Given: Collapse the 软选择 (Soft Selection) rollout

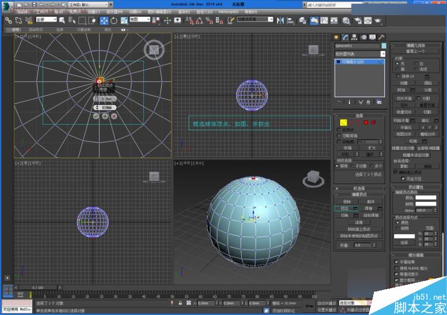Looking at the screenshot, I should click(359, 188).
